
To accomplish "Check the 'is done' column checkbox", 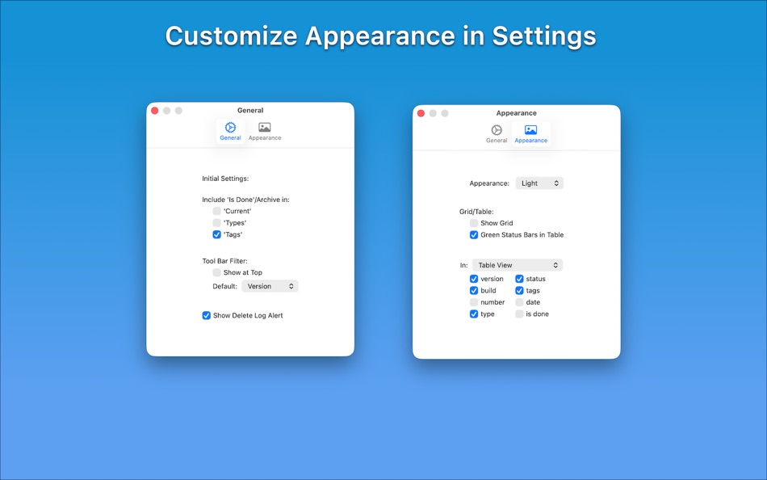I will tap(519, 314).
